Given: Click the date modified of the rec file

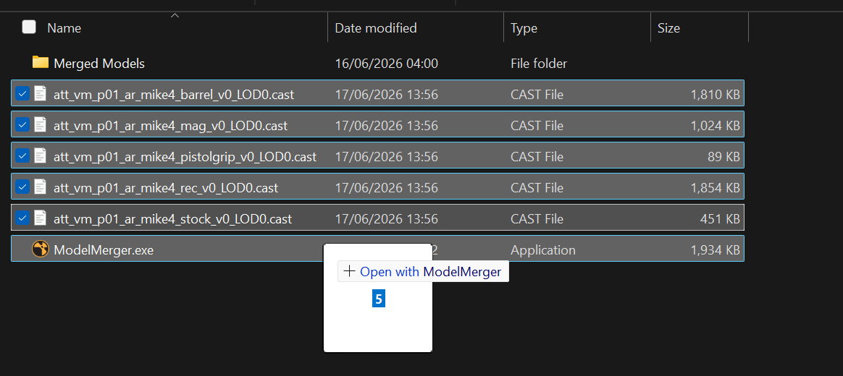Looking at the screenshot, I should click(386, 189).
